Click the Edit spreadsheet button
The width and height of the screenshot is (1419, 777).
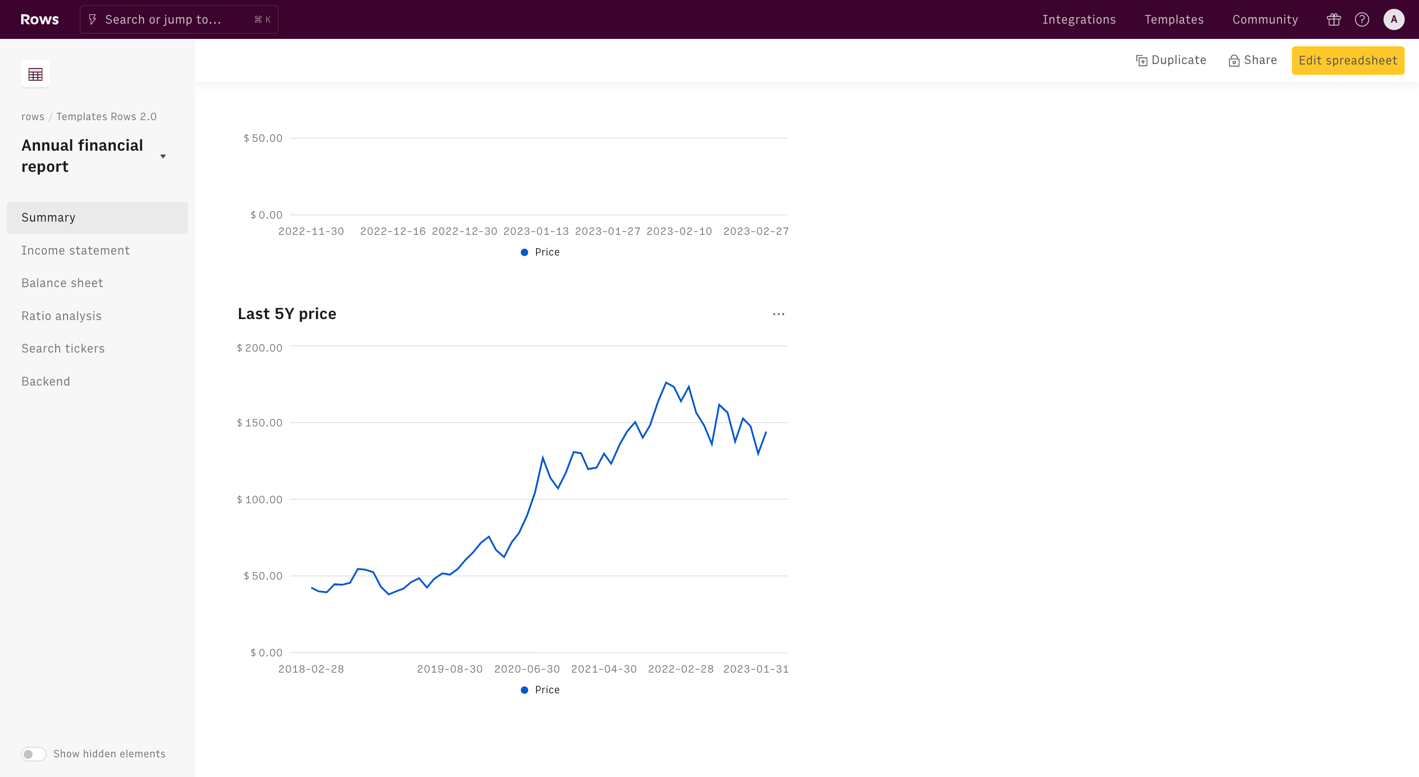tap(1348, 60)
